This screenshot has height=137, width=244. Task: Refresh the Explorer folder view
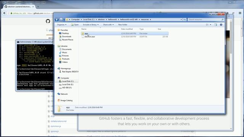185,19
